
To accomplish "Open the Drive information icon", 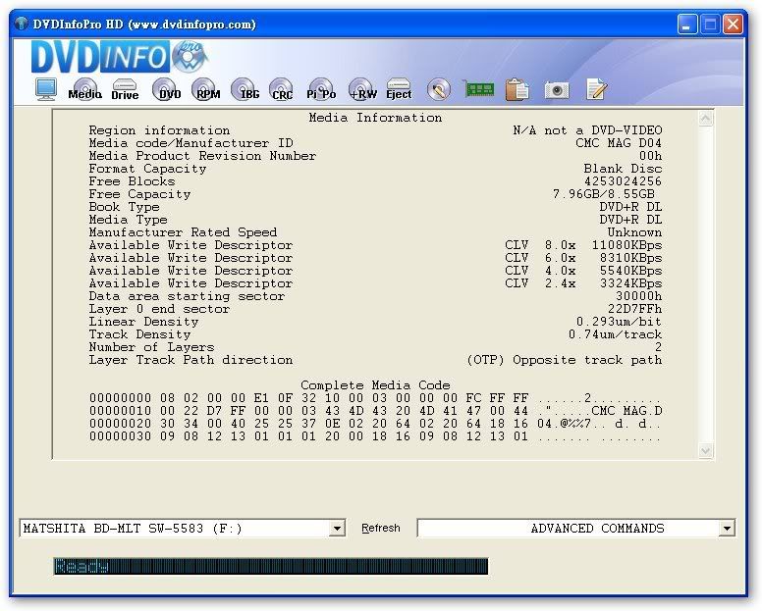I will tap(125, 90).
